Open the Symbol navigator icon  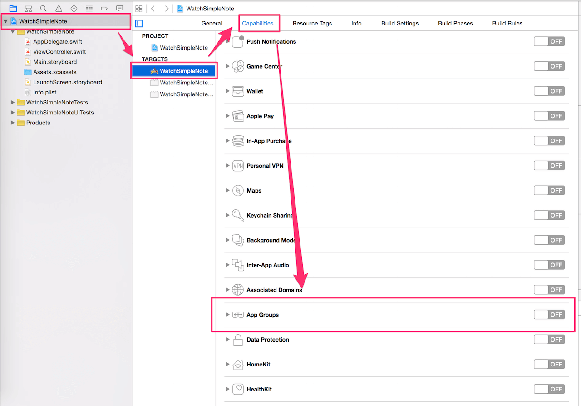pyautogui.click(x=28, y=9)
